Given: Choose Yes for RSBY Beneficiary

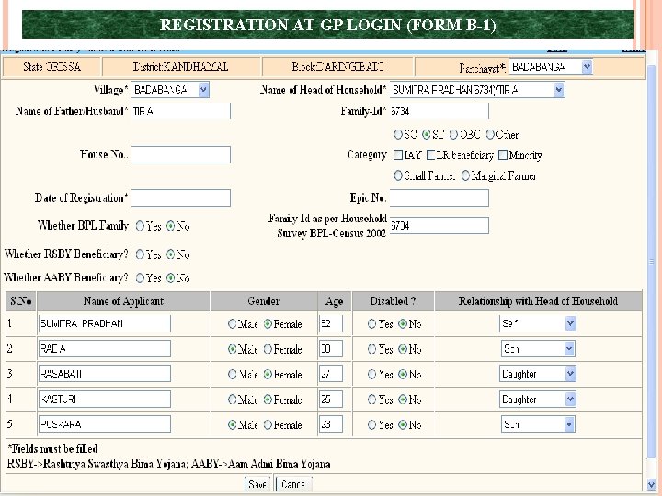Looking at the screenshot, I should (140, 254).
